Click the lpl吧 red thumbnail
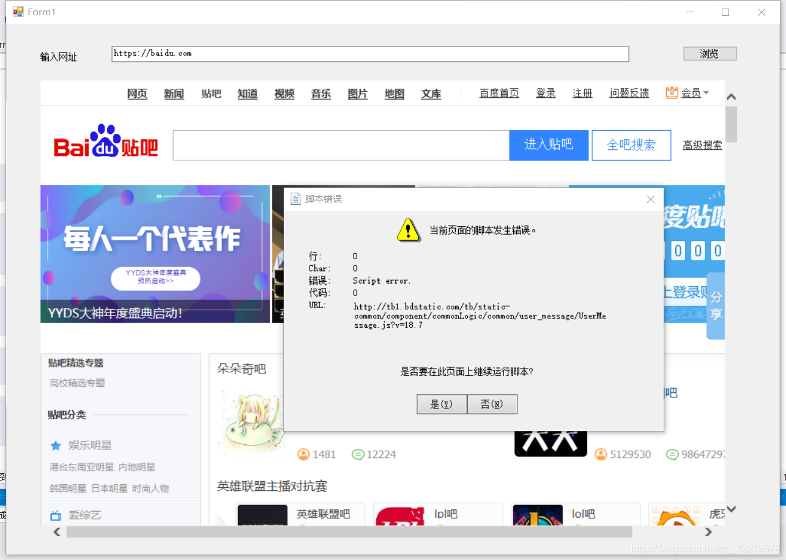Viewport: 786px width, 560px height. (400, 515)
